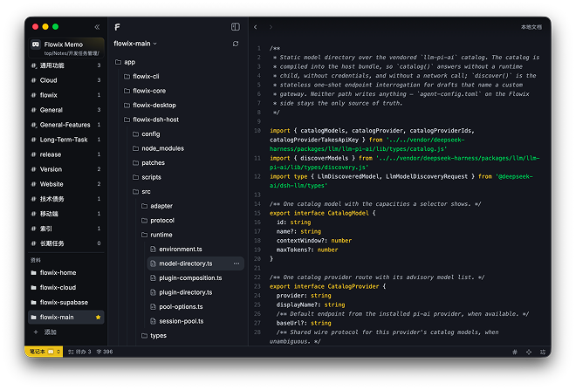This screenshot has height=390, width=576.
Task: Click the 字 396 word count
Action: [x=105, y=352]
